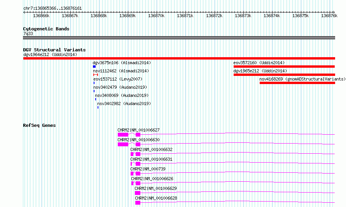
Task: Open the CHRM2|NM_001006632 transcript label
Action: click(x=151, y=149)
